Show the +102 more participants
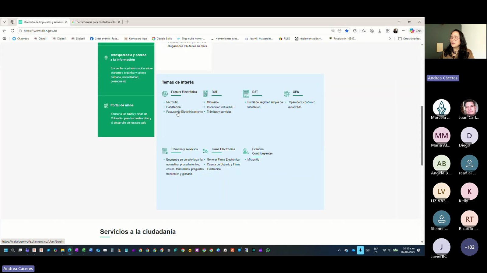Screen dimensions: 487x273 (x=469, y=247)
